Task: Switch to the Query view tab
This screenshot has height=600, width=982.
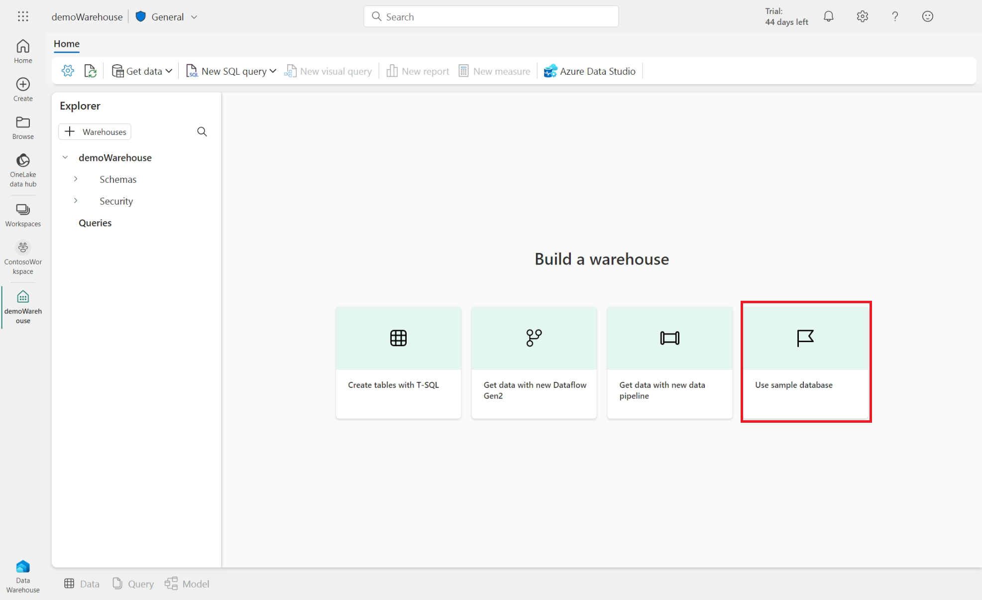Action: coord(133,584)
